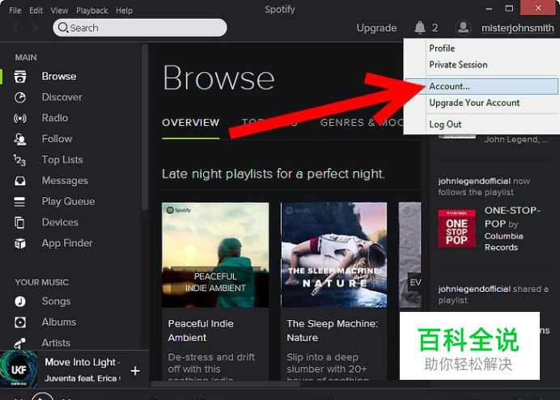Open the Help menu
The width and height of the screenshot is (560, 400).
pyautogui.click(x=124, y=11)
